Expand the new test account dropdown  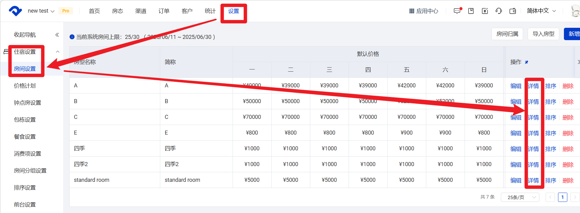pos(41,11)
